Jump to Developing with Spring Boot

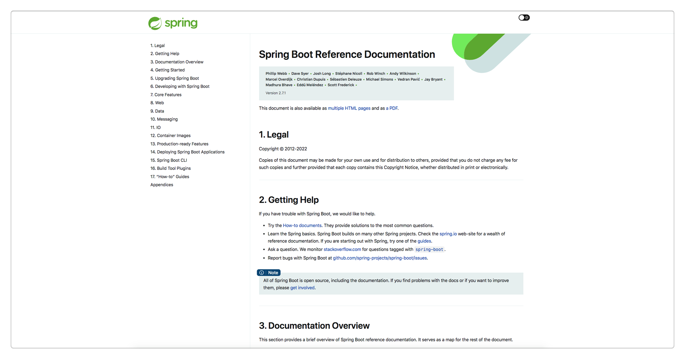pyautogui.click(x=180, y=86)
